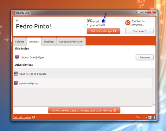Disconnect from Ubuntu One file sync
166x131 pixels.
pos(139,31)
